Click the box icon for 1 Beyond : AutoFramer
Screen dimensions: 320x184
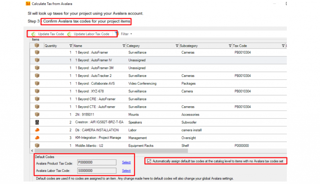click(37, 52)
